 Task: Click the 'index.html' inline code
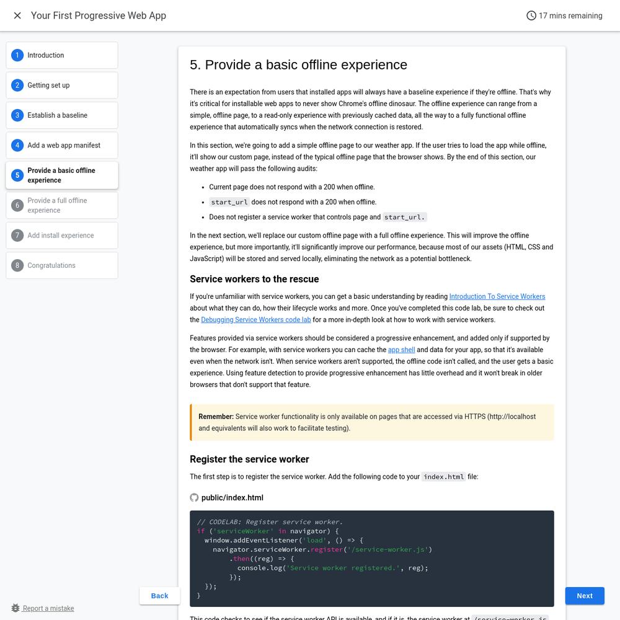coord(444,476)
